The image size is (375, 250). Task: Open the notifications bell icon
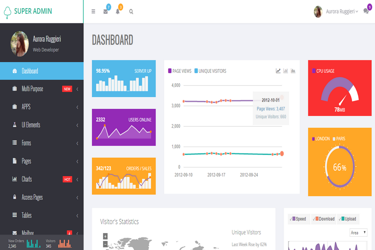(118, 12)
